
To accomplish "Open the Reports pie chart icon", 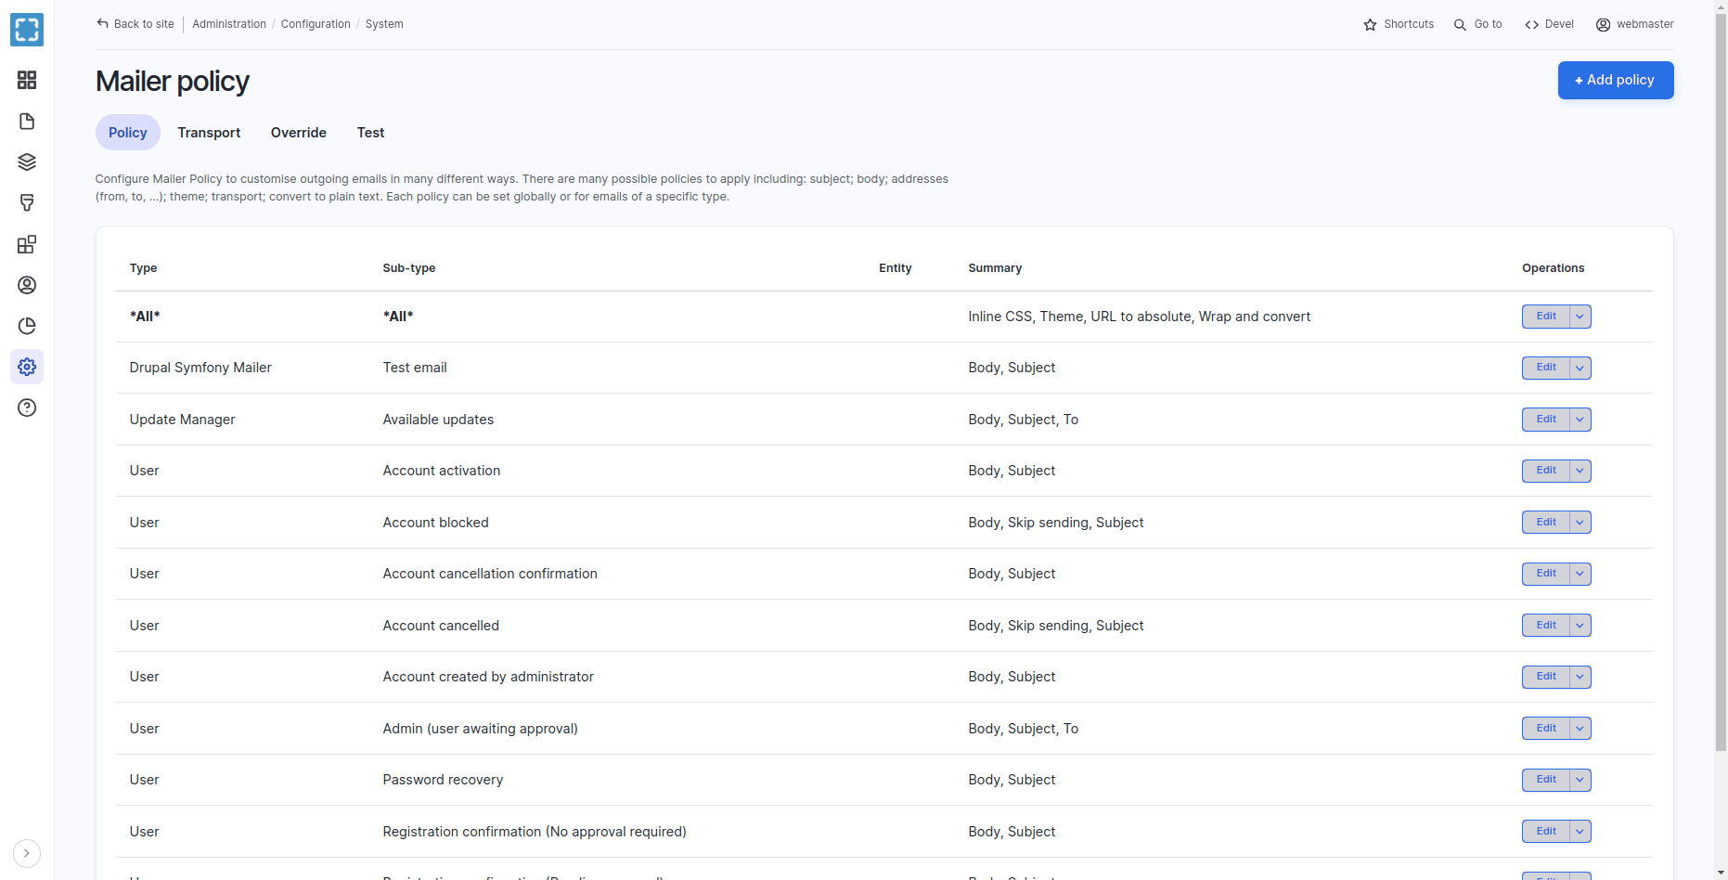I will (27, 326).
